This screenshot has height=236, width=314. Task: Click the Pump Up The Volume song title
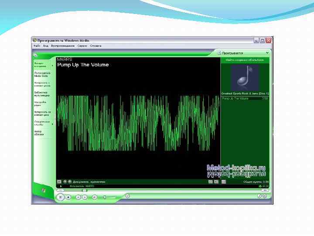coord(83,65)
